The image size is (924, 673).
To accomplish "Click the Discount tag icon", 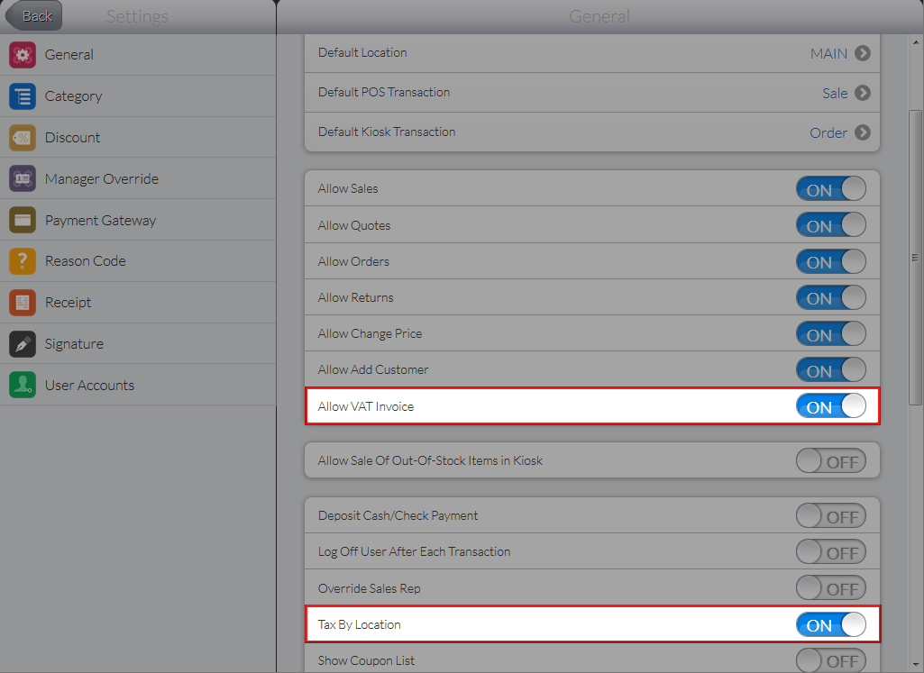I will point(23,138).
